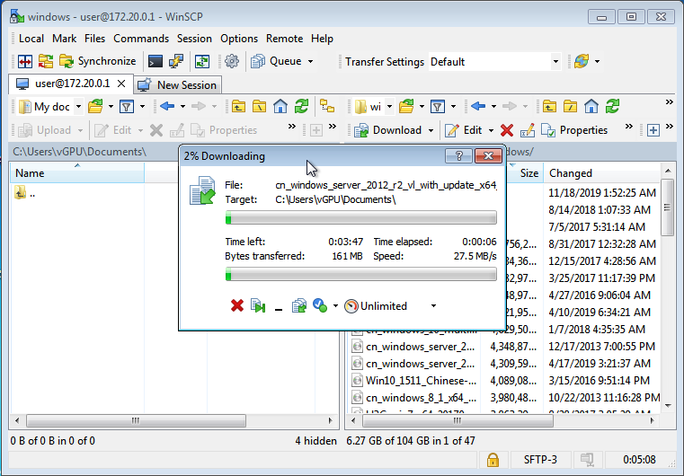The height and width of the screenshot is (476, 684).
Task: Open Files menu
Action: click(x=94, y=39)
